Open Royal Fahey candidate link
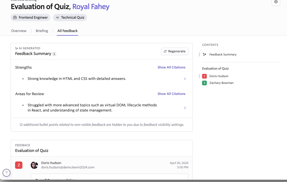 tap(91, 6)
